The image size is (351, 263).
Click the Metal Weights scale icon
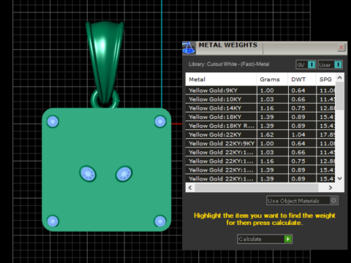coord(189,47)
